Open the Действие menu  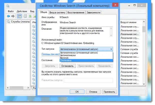click(22, 11)
